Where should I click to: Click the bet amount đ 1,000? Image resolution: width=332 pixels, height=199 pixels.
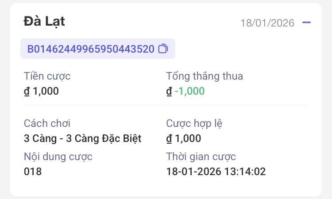coord(41,91)
